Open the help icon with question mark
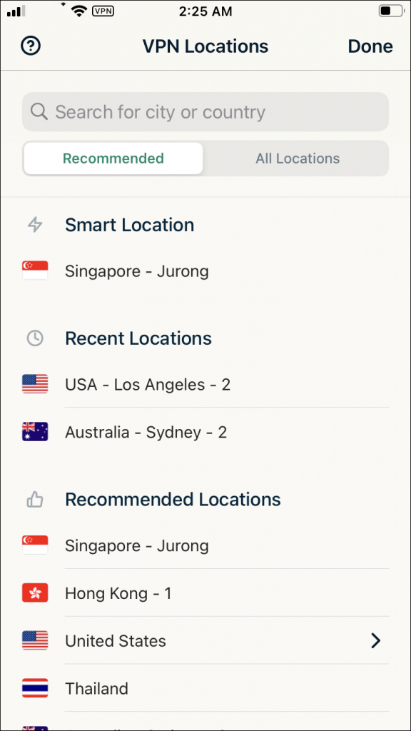Image resolution: width=411 pixels, height=731 pixels. click(30, 46)
